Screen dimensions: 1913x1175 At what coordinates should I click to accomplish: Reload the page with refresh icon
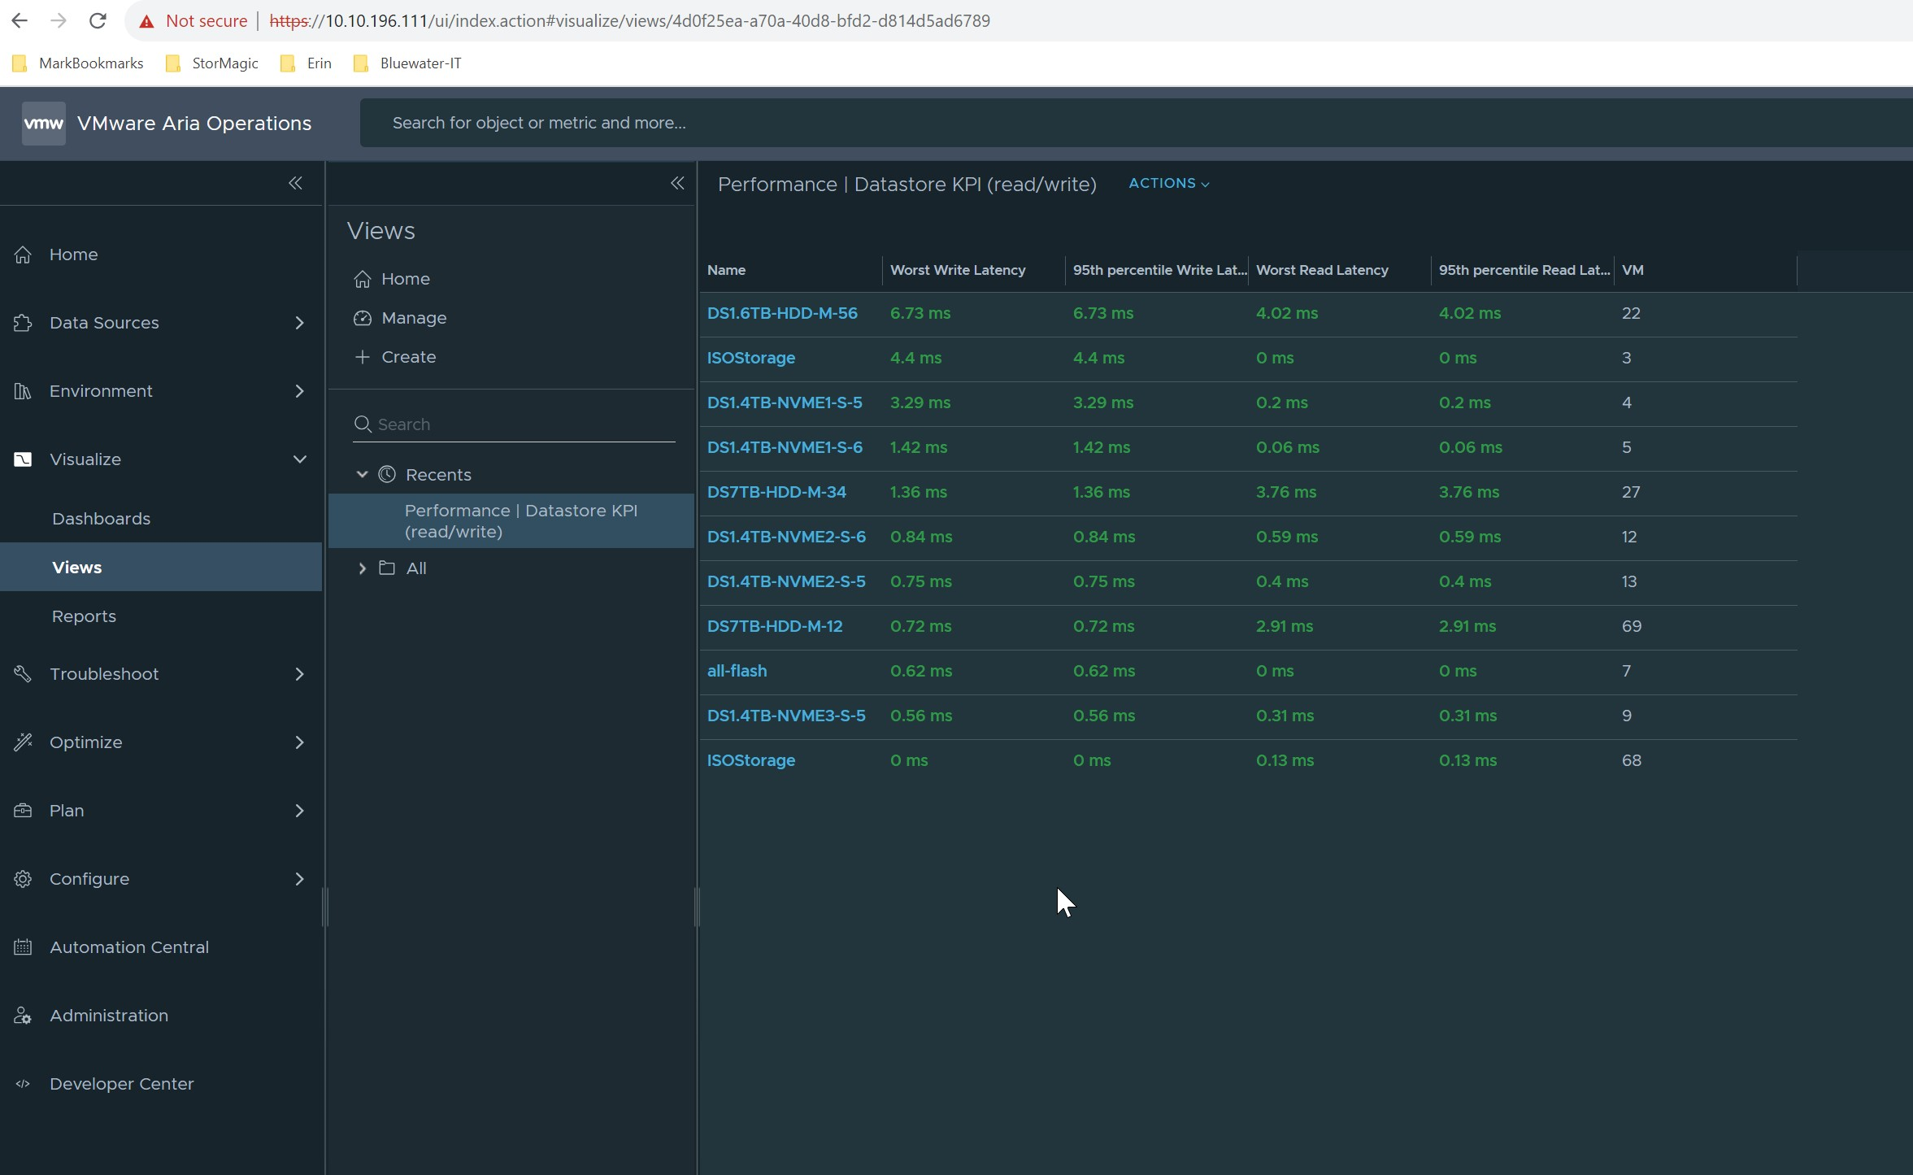point(98,21)
